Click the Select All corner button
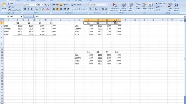This screenshot has width=186, height=104. 2,20
